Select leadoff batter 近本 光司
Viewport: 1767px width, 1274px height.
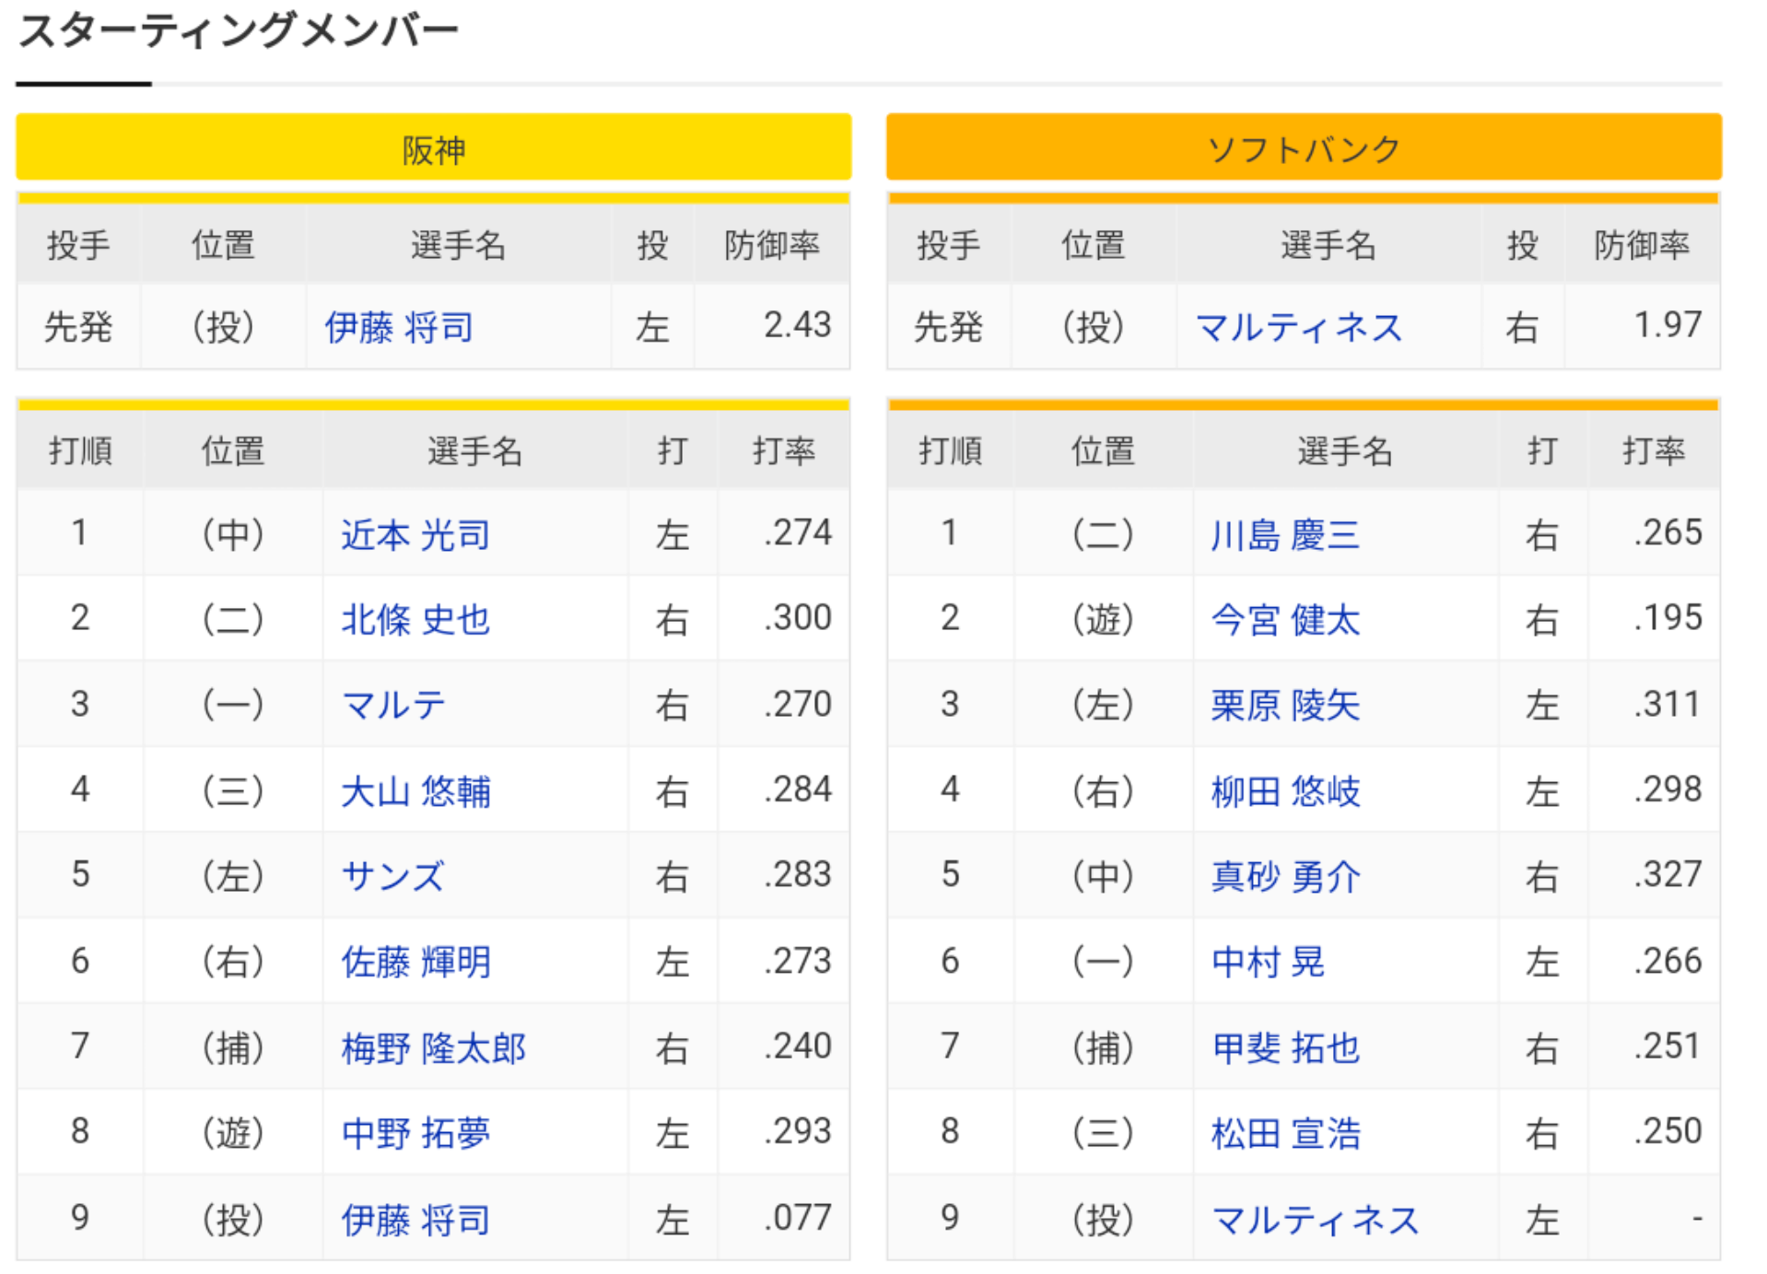pos(415,534)
